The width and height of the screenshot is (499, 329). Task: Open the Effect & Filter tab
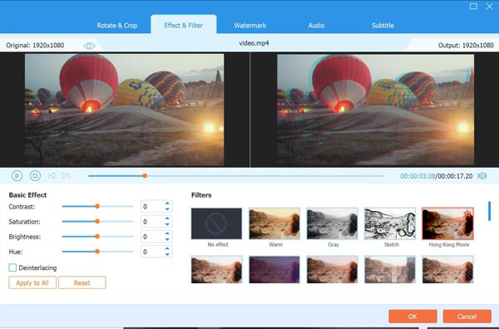[x=184, y=26]
